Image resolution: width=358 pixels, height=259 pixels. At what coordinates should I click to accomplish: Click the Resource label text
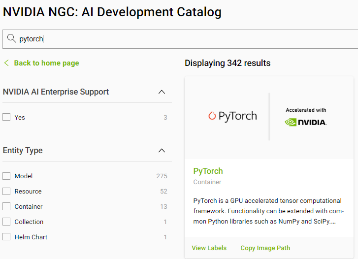pos(28,192)
